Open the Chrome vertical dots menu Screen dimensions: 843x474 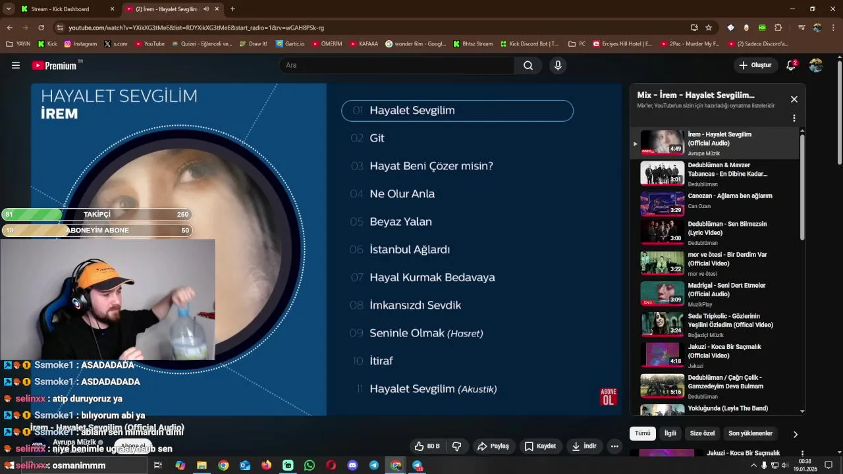coord(833,28)
